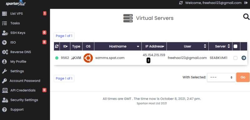Toggle the select-all checkbox in header
Image resolution: width=250 pixels, height=120 pixels.
tap(235, 46)
